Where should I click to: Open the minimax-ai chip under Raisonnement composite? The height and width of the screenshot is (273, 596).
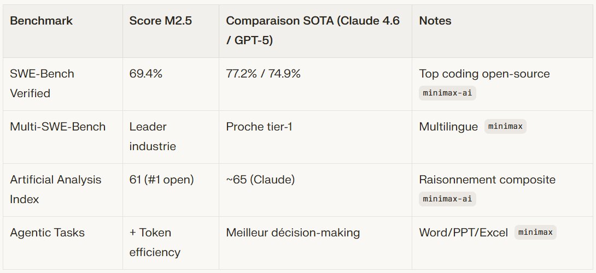pyautogui.click(x=447, y=199)
